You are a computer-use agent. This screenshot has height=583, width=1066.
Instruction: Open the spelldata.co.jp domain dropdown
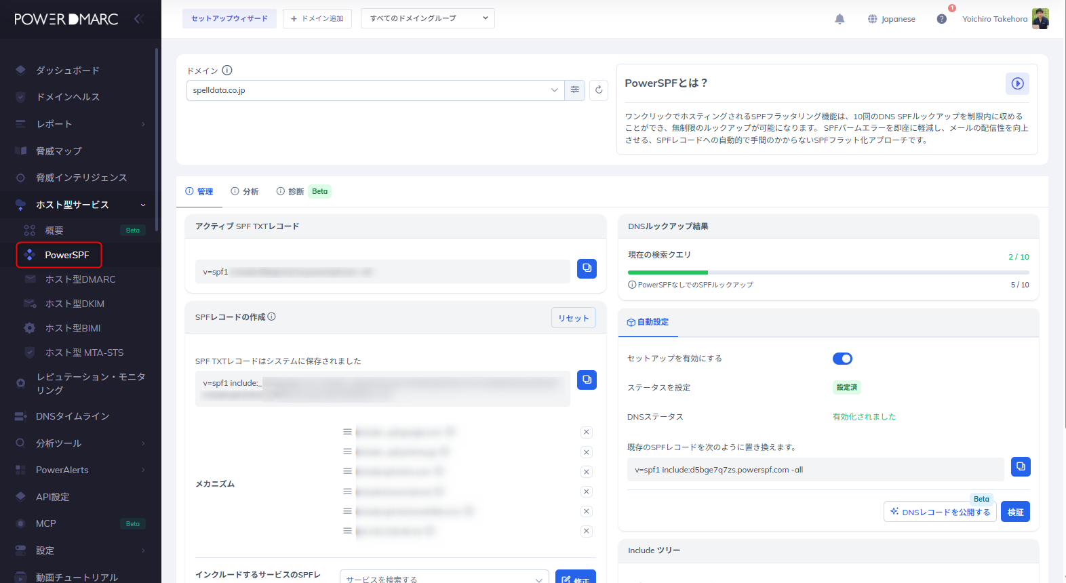pyautogui.click(x=376, y=90)
